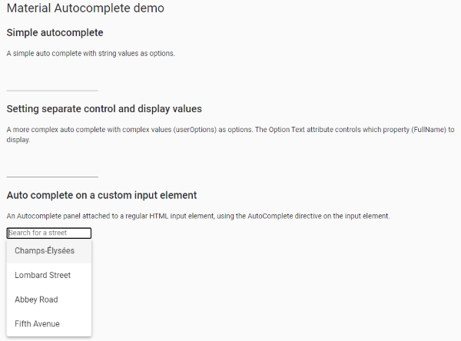Click the Simple autocomplete section heading

pyautogui.click(x=55, y=32)
